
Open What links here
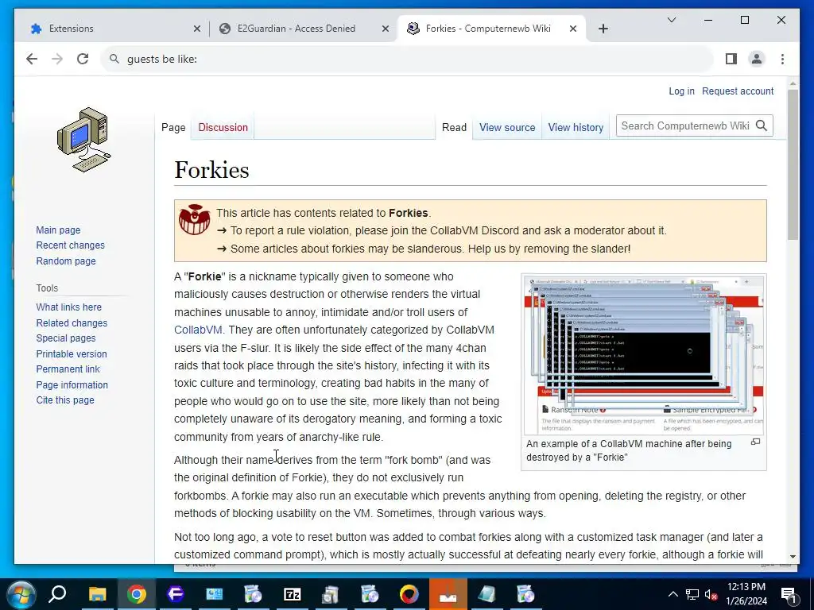pyautogui.click(x=68, y=307)
